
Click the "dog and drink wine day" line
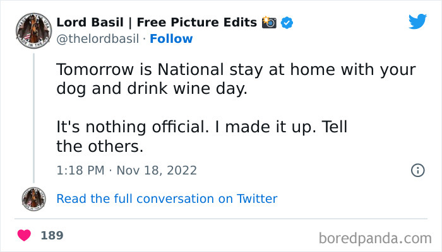[x=151, y=90]
